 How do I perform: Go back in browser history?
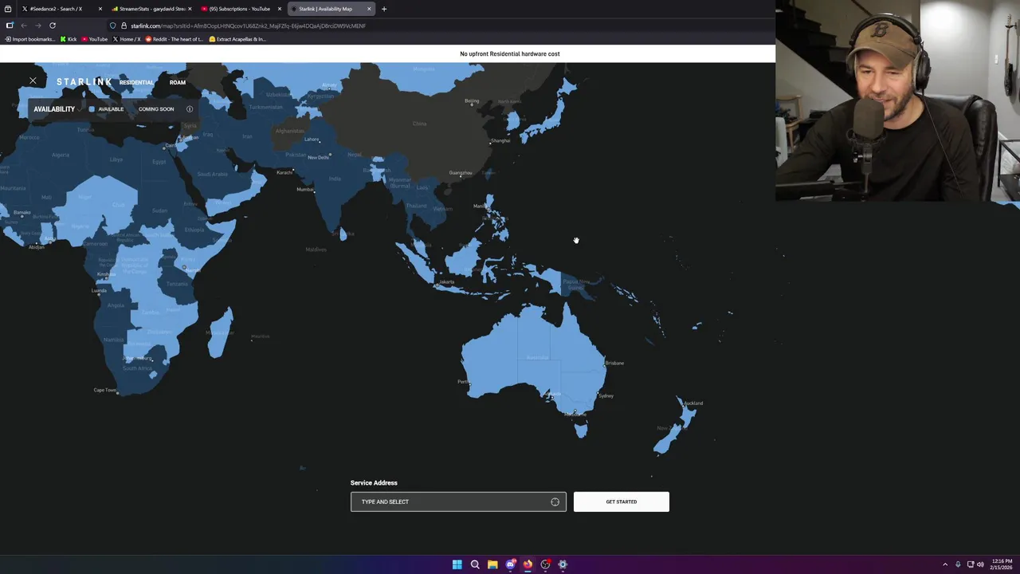click(24, 26)
